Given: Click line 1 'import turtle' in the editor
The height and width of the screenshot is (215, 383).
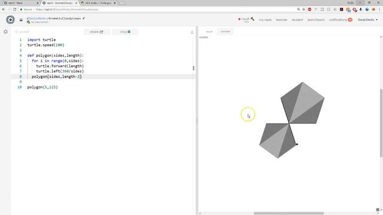Looking at the screenshot, I should (x=41, y=40).
